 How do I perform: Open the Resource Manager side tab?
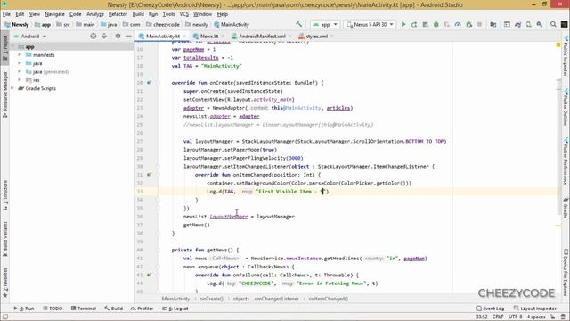(x=4, y=95)
